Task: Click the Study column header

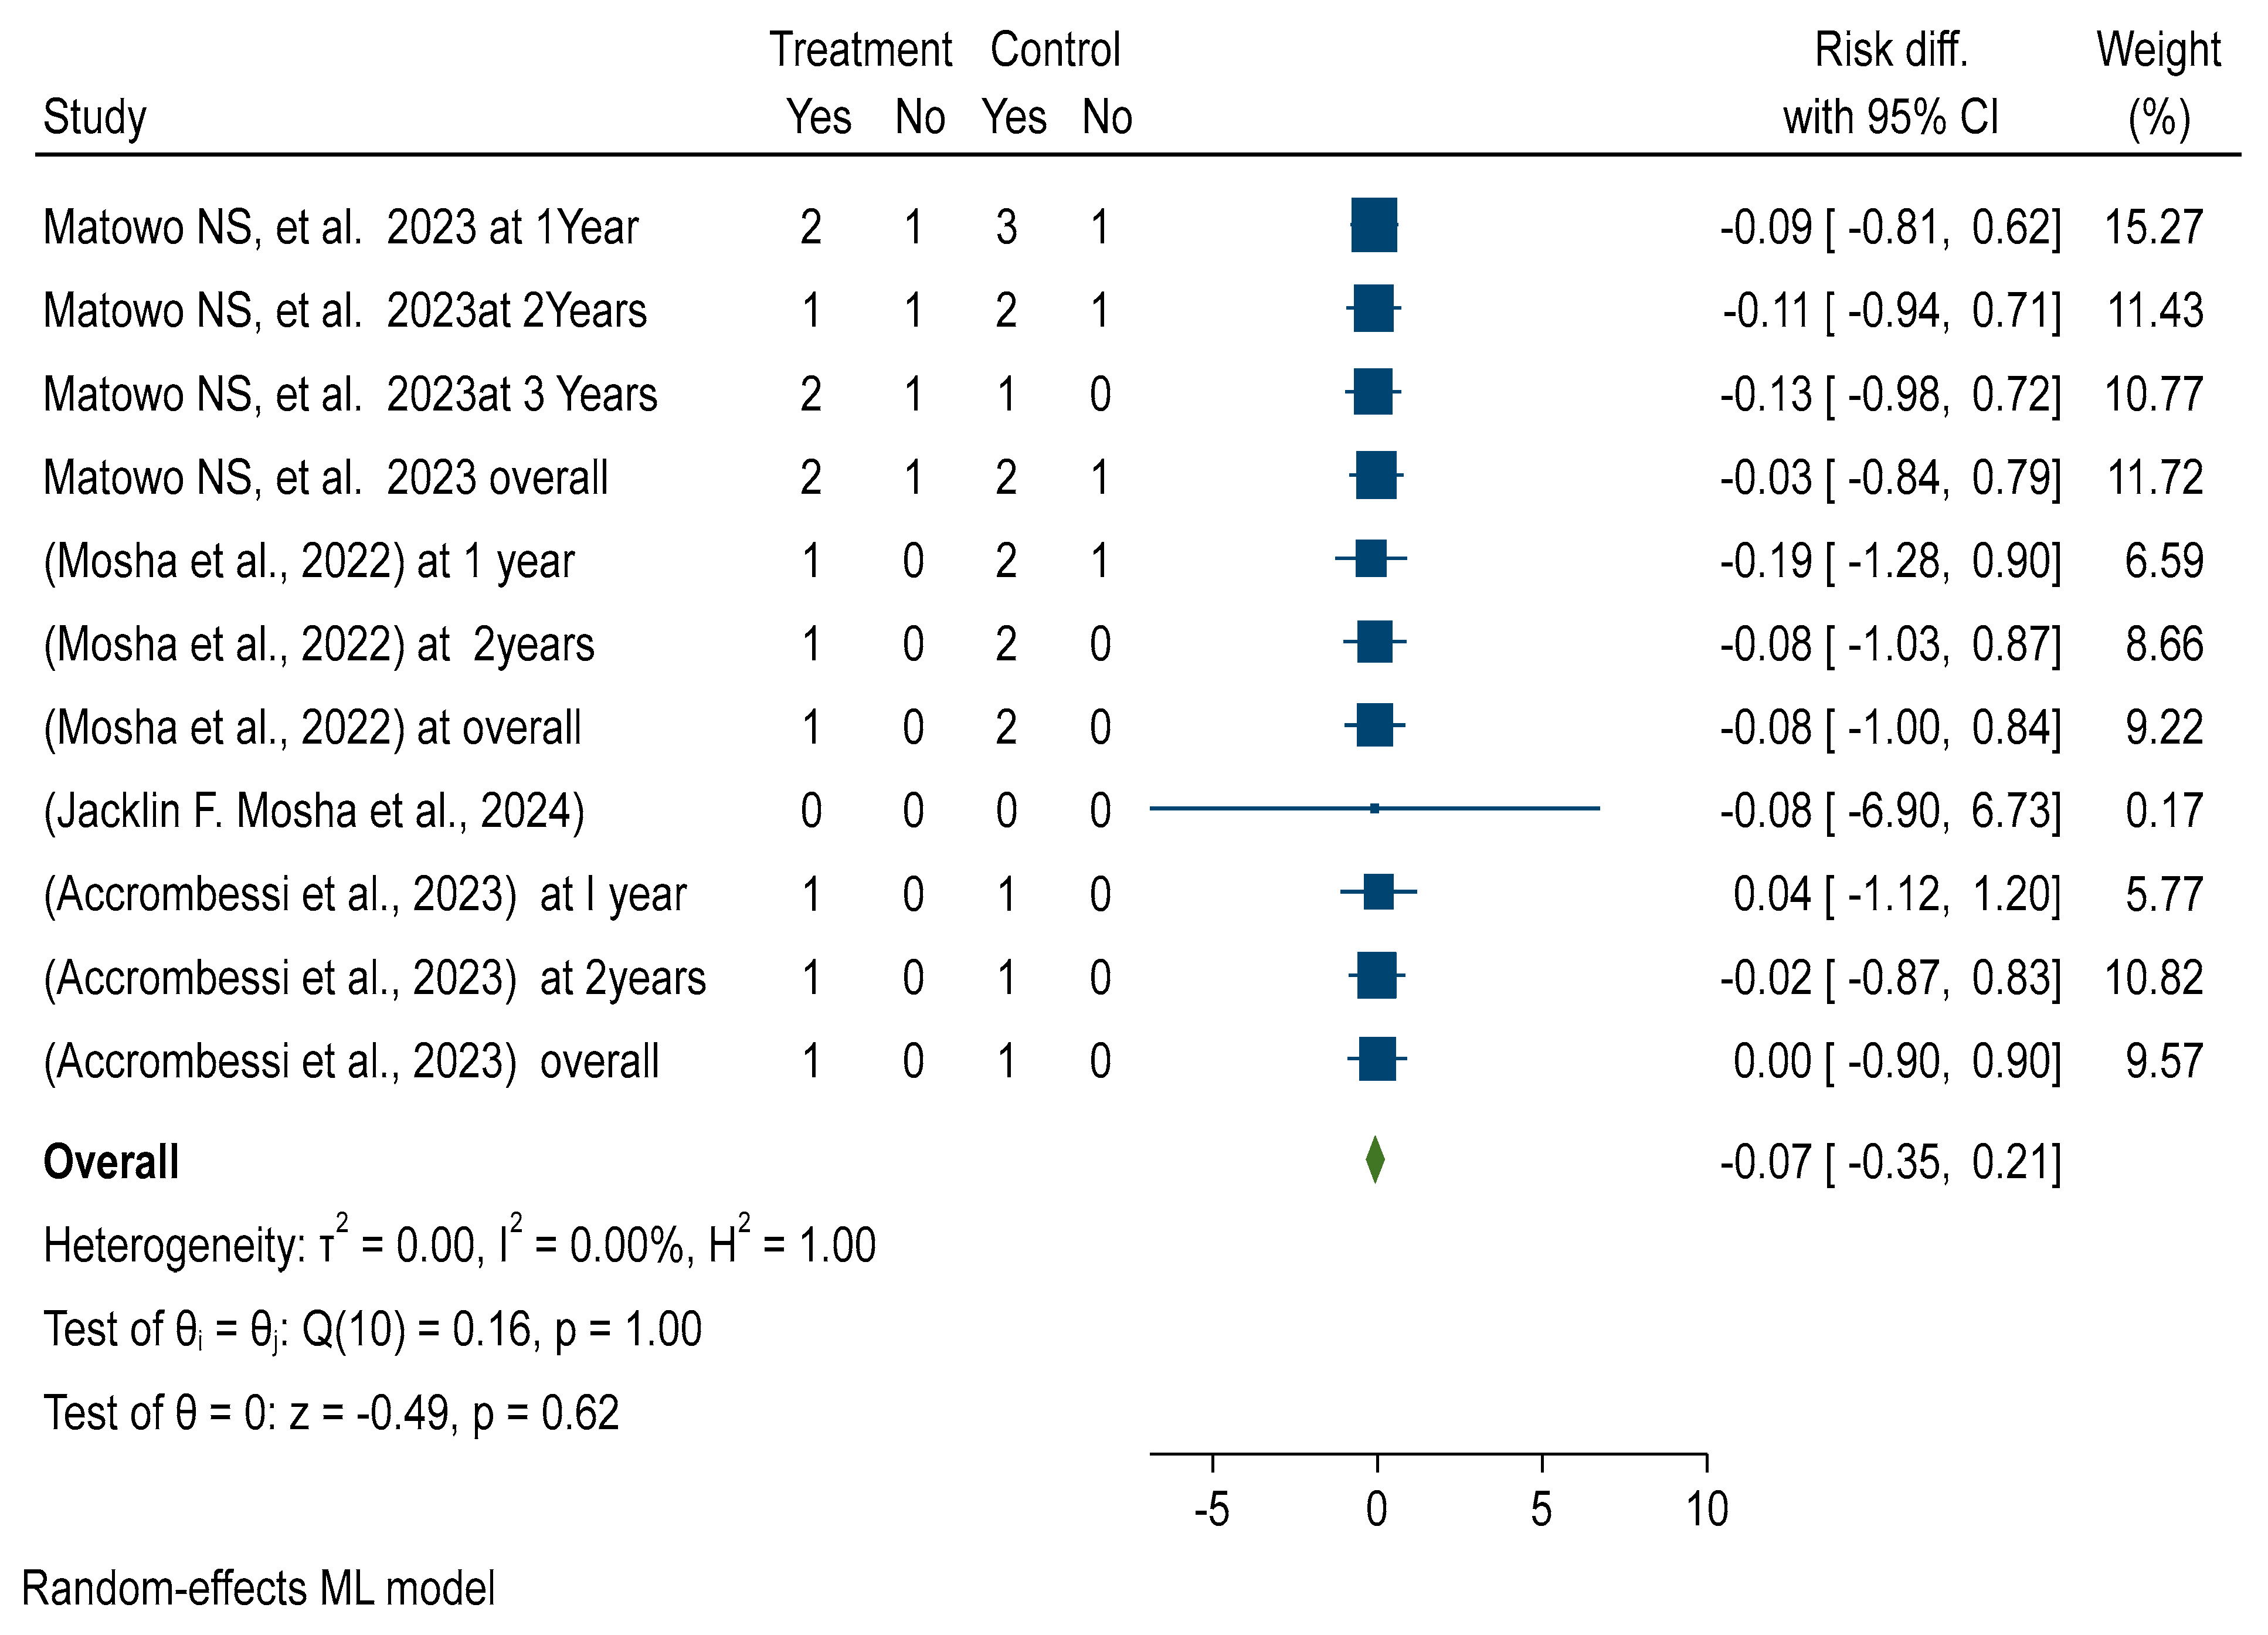Action: [x=95, y=117]
